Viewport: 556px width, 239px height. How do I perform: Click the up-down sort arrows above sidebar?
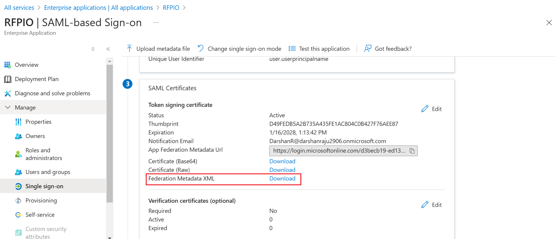coord(93,49)
